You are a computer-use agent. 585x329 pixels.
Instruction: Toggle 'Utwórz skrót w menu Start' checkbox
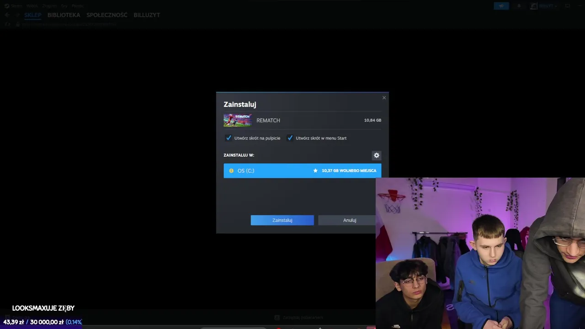coord(290,138)
